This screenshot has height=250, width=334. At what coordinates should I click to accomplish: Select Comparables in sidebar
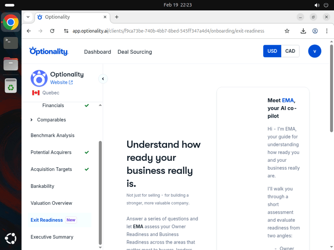pyautogui.click(x=51, y=120)
